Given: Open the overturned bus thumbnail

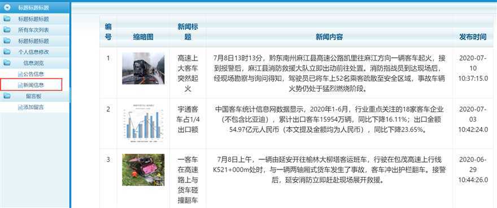Looking at the screenshot, I should click(x=143, y=170).
